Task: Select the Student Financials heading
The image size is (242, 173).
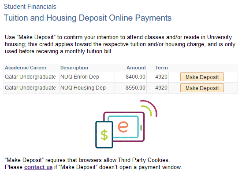Action: (30, 7)
